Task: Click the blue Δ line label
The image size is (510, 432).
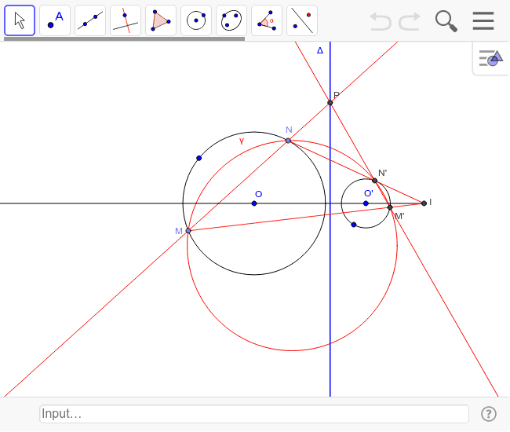Action: tap(320, 50)
